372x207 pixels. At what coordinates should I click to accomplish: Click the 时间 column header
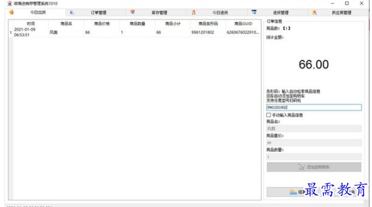[31, 23]
